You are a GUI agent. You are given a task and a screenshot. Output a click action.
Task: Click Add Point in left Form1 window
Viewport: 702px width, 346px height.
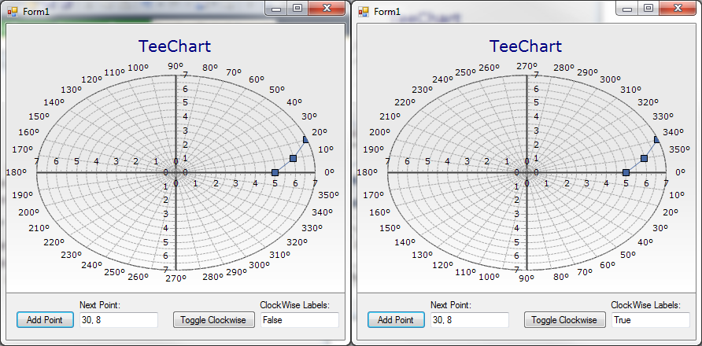pos(45,320)
